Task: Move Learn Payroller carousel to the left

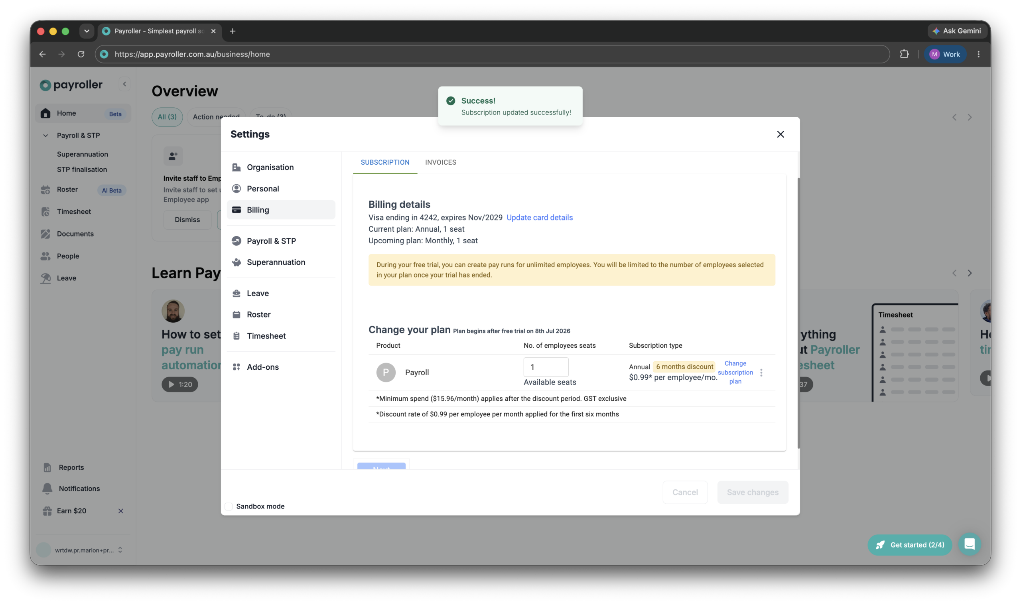Action: (954, 273)
